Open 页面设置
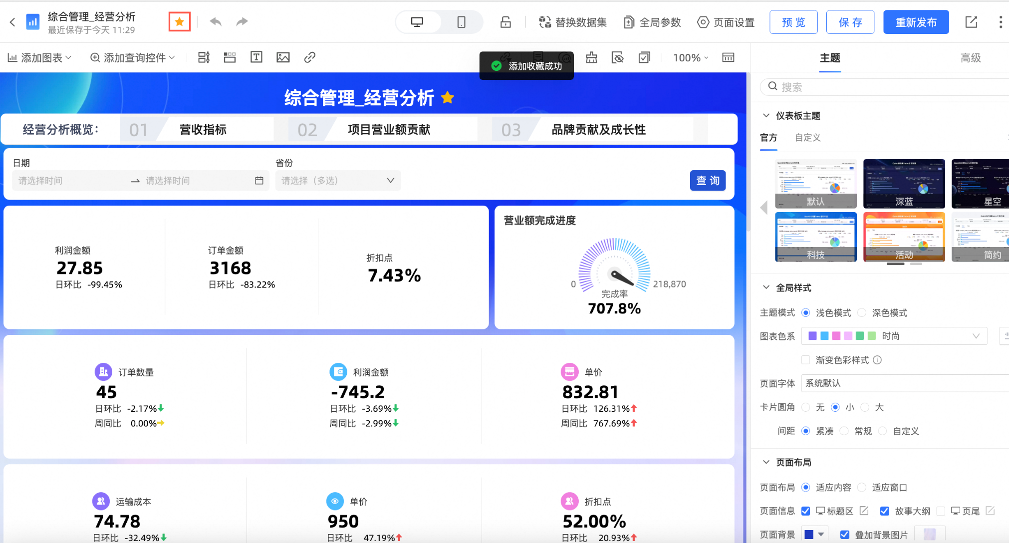The image size is (1009, 543). tap(726, 22)
